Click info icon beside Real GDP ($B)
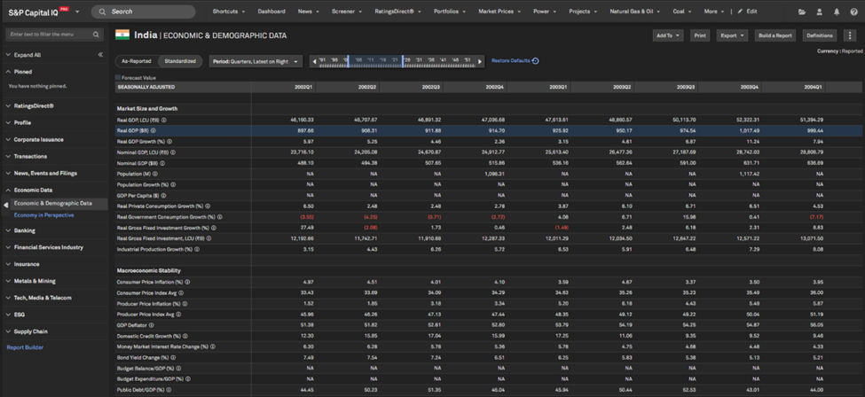The image size is (865, 397). [x=153, y=130]
